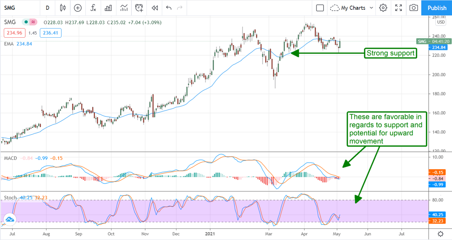Enter fullscreen mode

click(x=399, y=8)
